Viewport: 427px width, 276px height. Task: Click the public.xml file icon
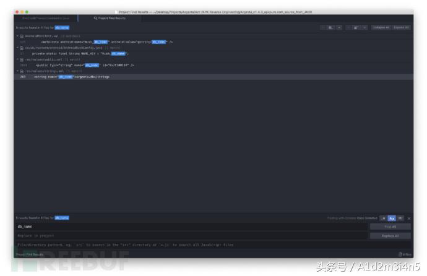point(22,59)
